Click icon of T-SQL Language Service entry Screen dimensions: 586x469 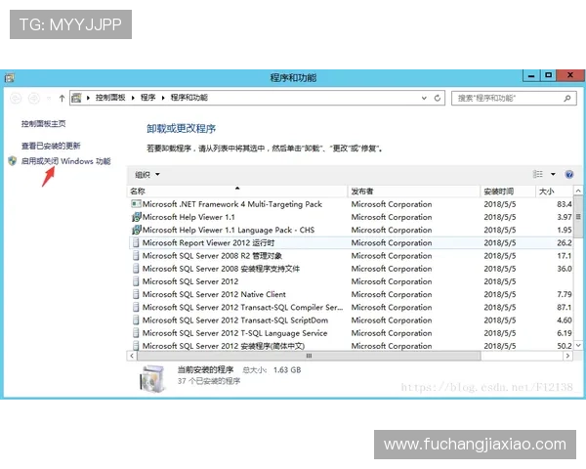136,333
